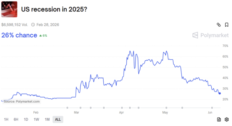Viewport: 232px width, 126px height.
Task: Click the green 6% change indicator
Action: pyautogui.click(x=43, y=36)
